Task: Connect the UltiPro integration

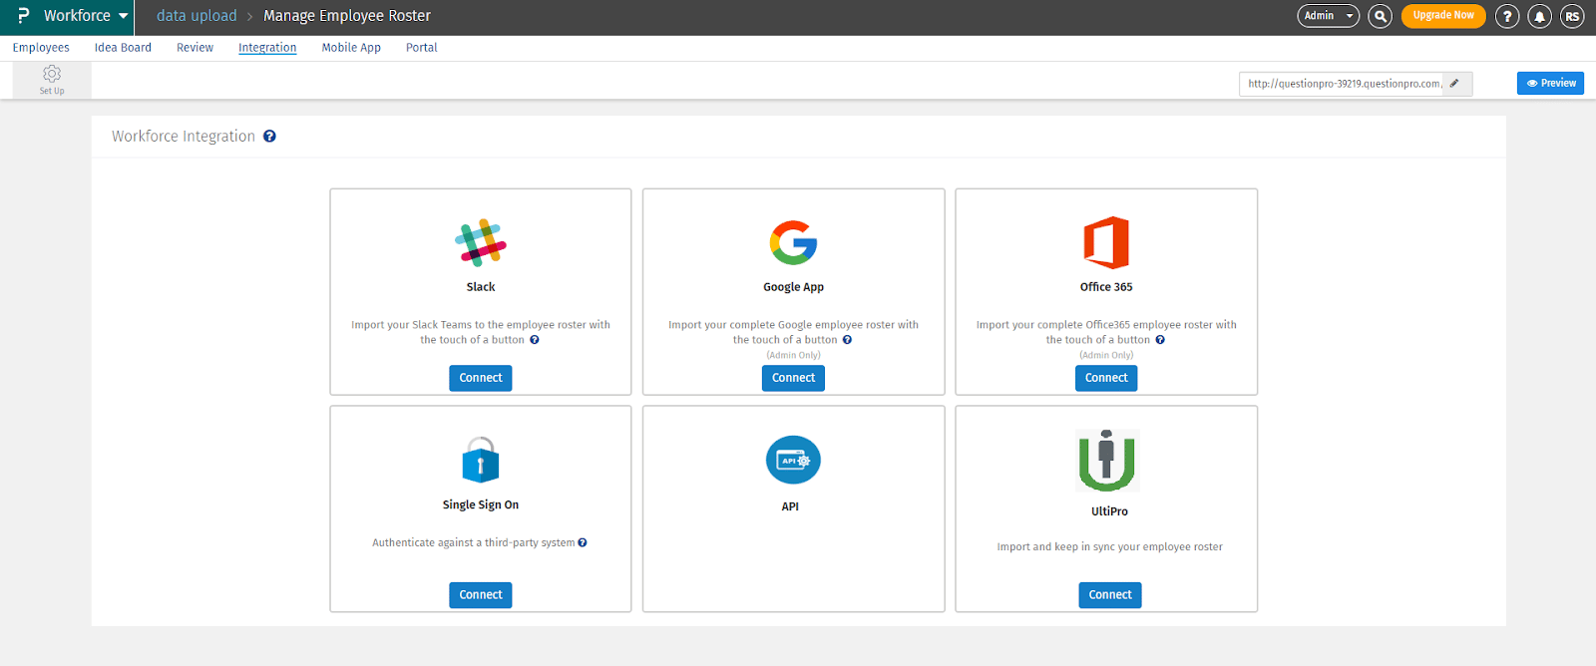Action: pos(1110,595)
